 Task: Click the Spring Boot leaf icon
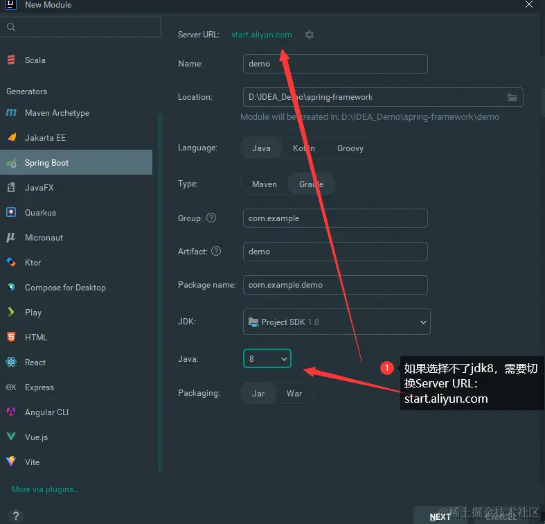pos(12,162)
